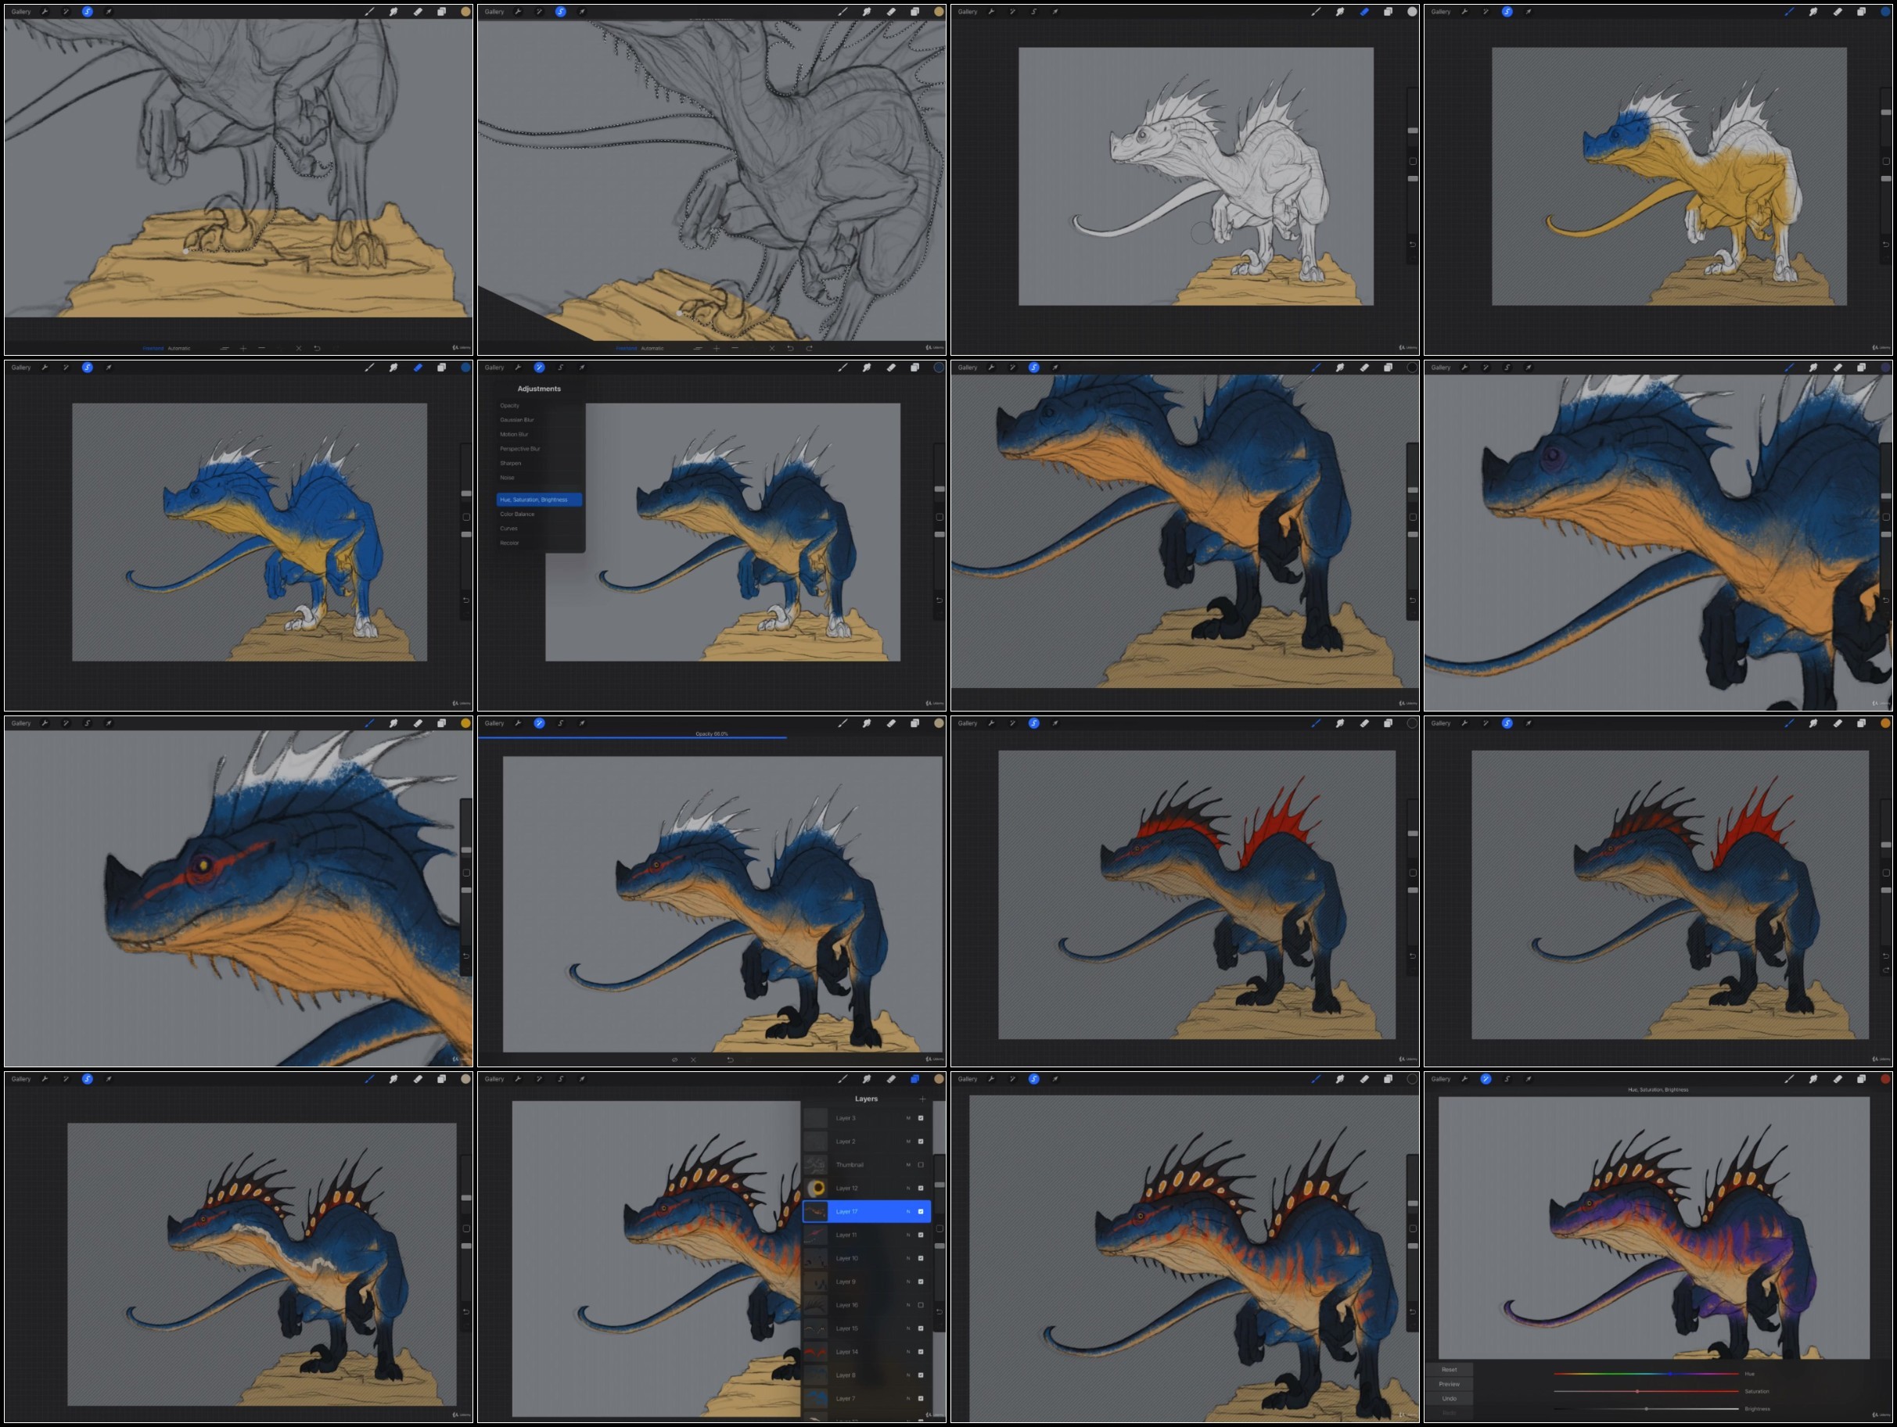The width and height of the screenshot is (1897, 1427).
Task: Select the S-shaped Selection icon above the Adjustments menu
Action: pyautogui.click(x=561, y=368)
